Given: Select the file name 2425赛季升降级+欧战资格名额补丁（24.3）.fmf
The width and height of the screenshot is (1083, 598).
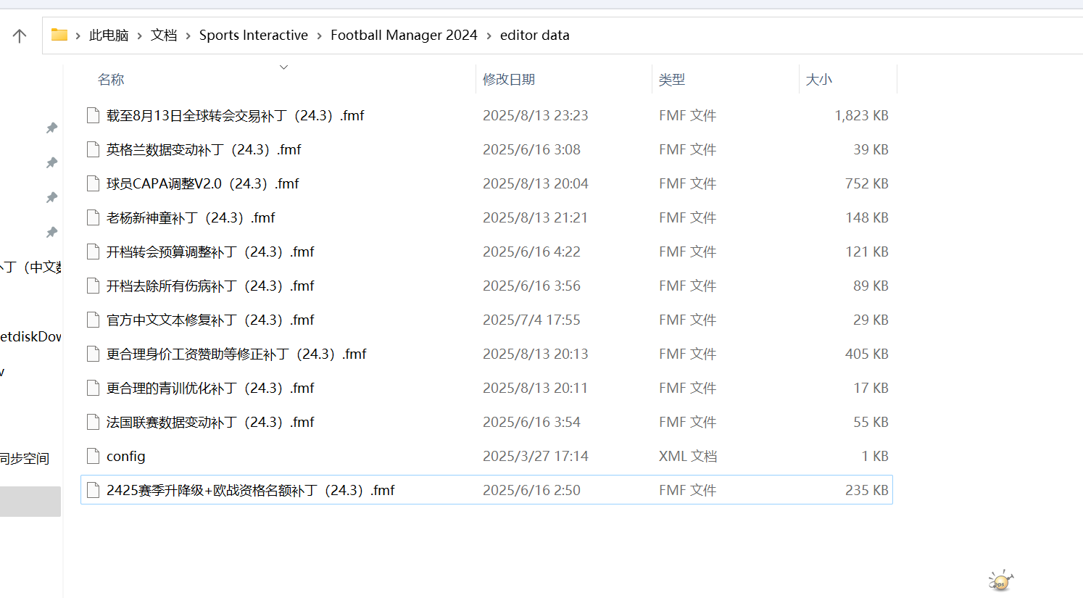Looking at the screenshot, I should [x=251, y=490].
